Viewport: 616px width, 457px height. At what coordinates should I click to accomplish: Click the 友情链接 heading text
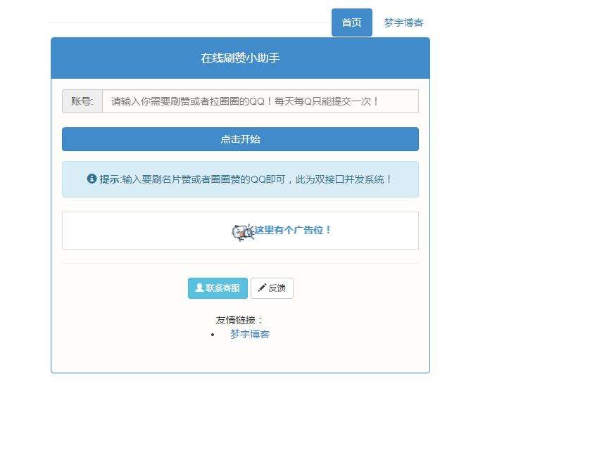click(239, 320)
